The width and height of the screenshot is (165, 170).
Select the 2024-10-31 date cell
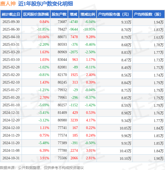[11, 158]
